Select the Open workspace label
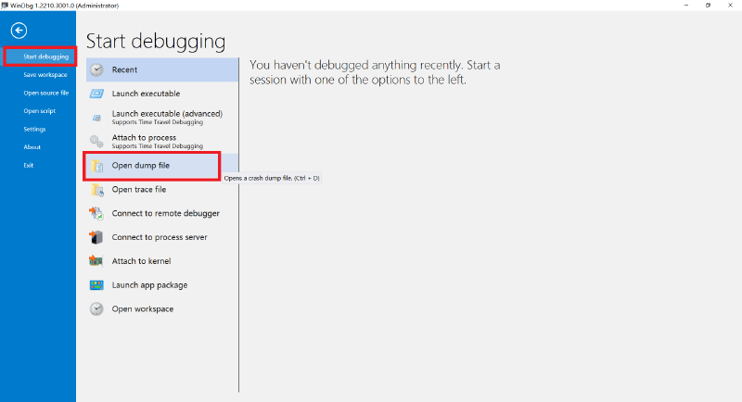 pos(143,309)
